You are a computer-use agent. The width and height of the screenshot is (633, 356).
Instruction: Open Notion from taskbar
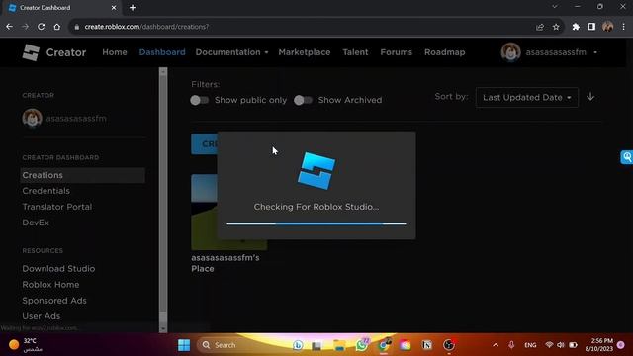pos(426,345)
